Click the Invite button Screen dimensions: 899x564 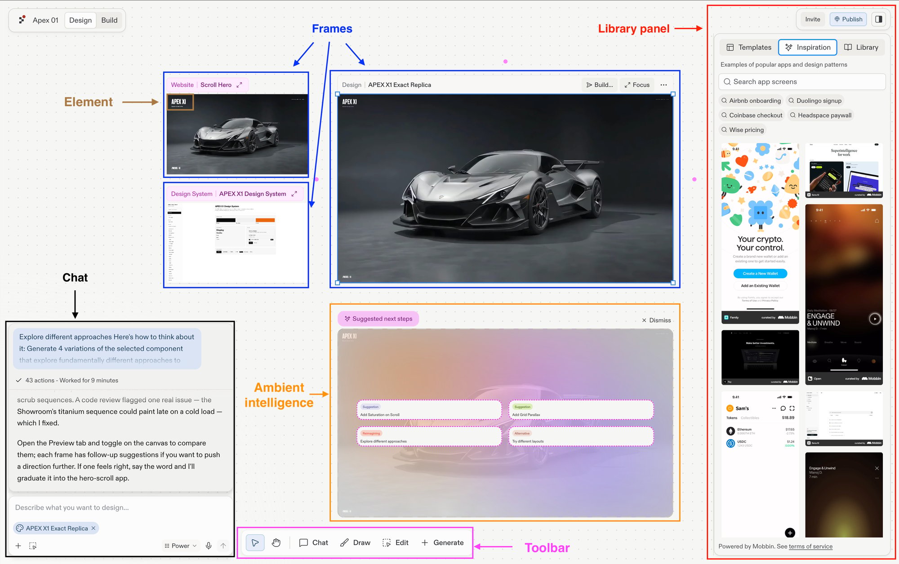[812, 19]
